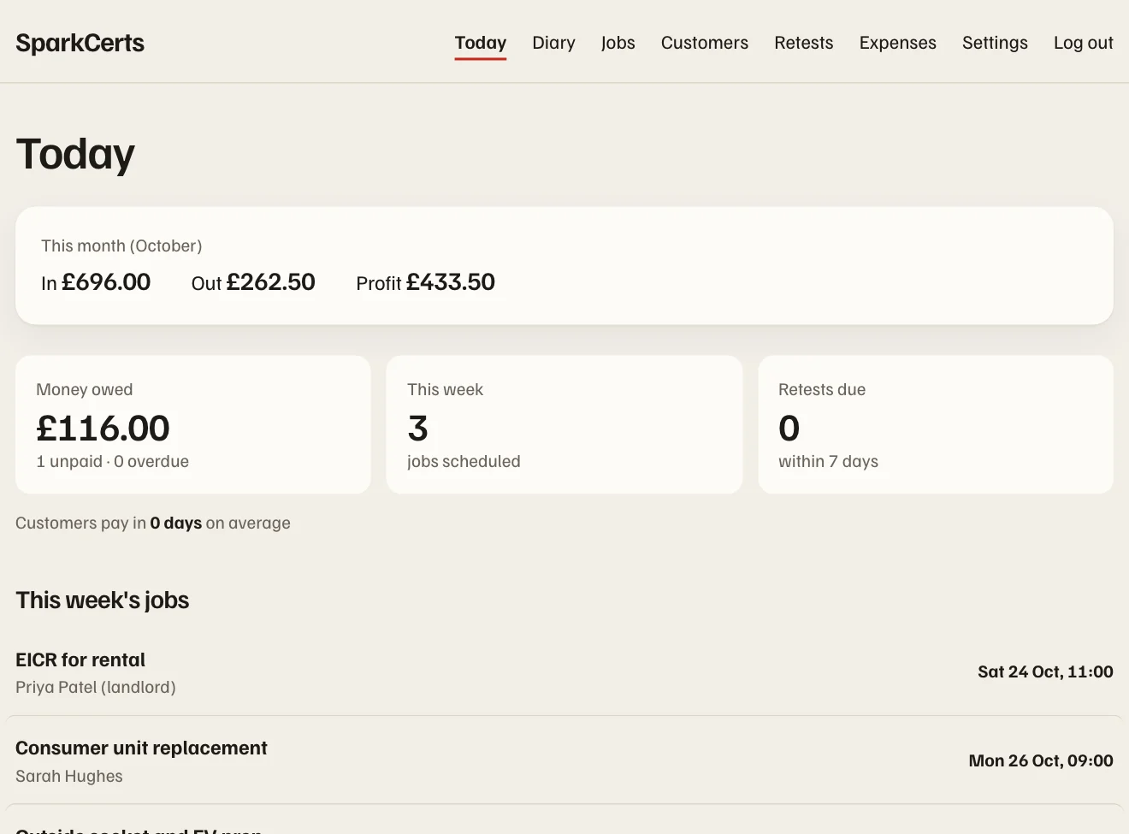Click the Log out link

coord(1084,43)
